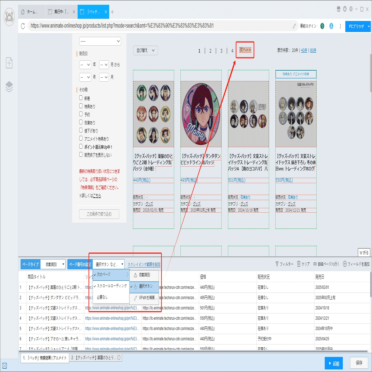
Task: Choose XPathを編集 submenu option
Action: [x=144, y=298]
